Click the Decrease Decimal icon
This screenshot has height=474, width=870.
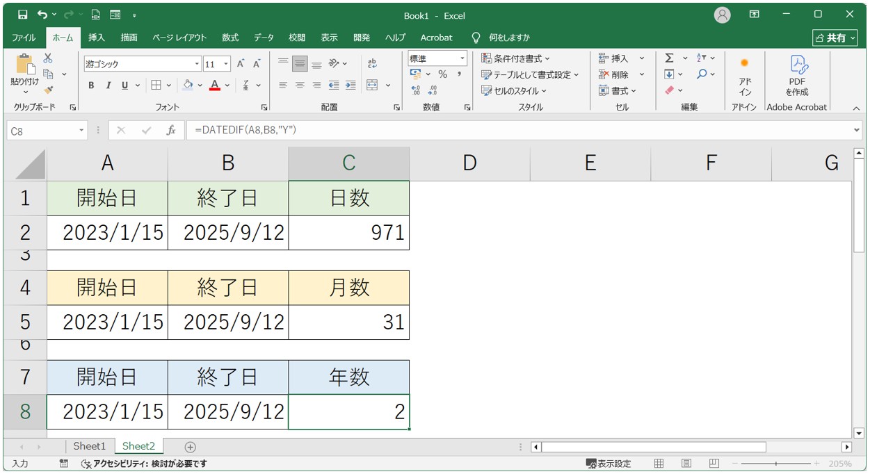click(432, 90)
